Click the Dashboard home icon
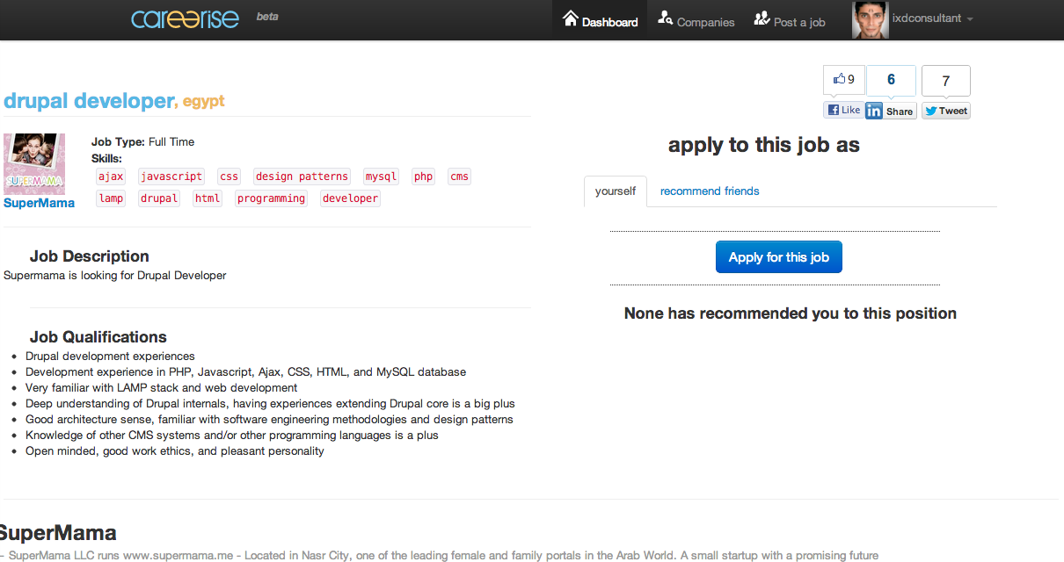1064x562 pixels. (571, 18)
